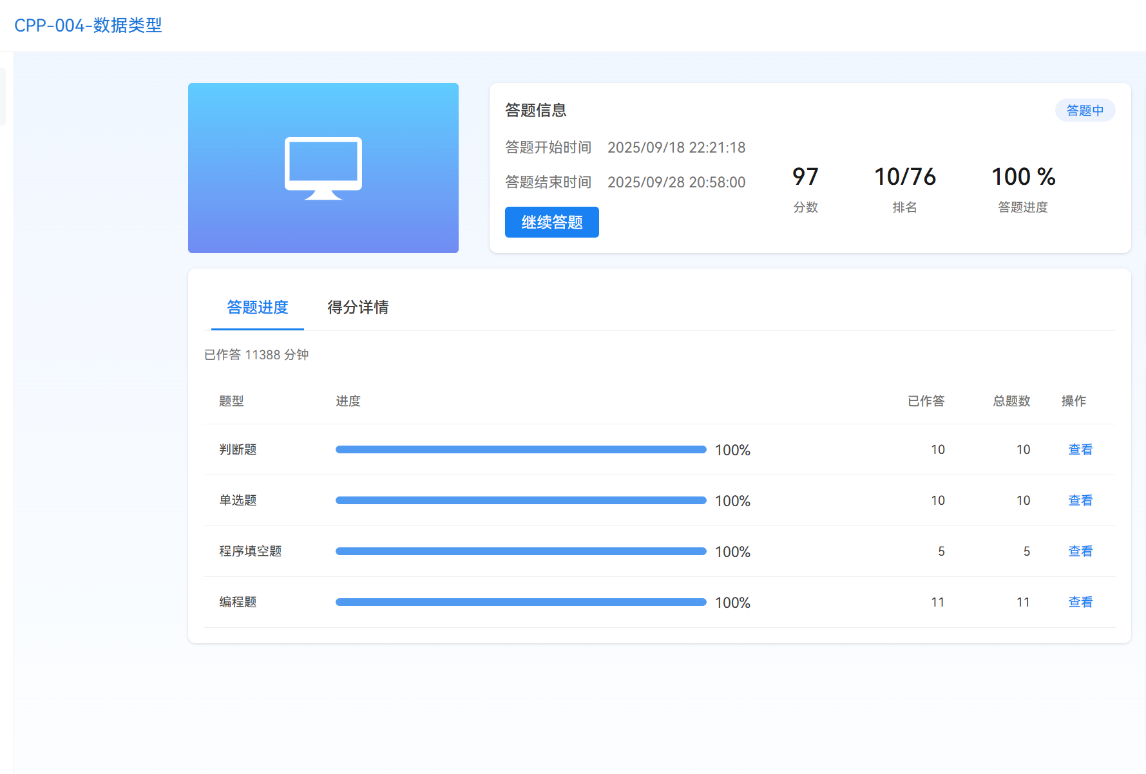The image size is (1146, 774).
Task: Click the 已作答 11388 分钟 text
Action: 256,355
